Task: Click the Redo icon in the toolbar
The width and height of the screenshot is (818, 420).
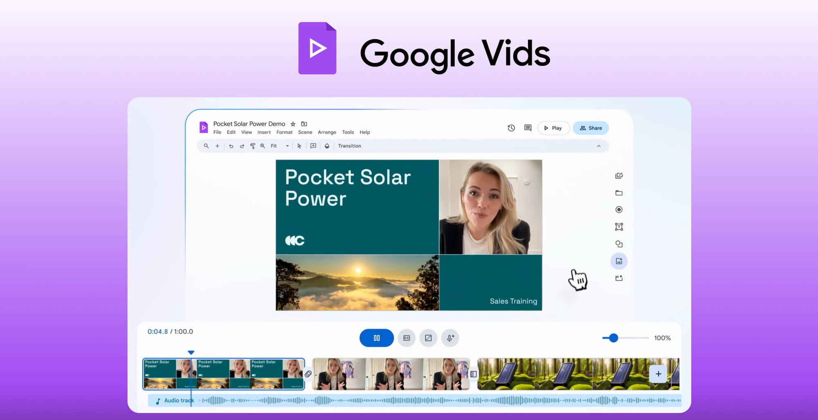Action: [x=242, y=146]
